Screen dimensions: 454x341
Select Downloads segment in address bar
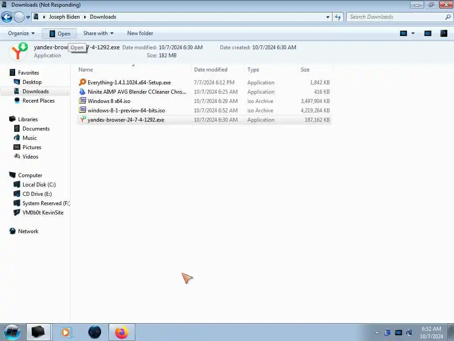coord(103,17)
